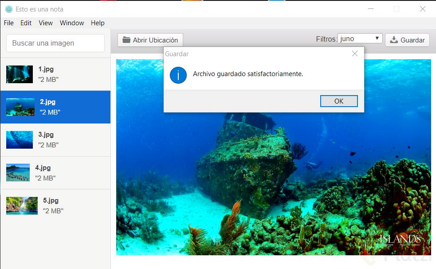Select thumbnail of 2.jpg in list

pos(20,107)
